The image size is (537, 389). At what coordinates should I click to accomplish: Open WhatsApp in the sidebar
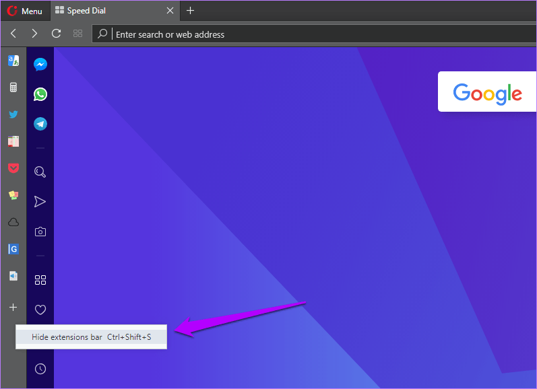pos(40,94)
